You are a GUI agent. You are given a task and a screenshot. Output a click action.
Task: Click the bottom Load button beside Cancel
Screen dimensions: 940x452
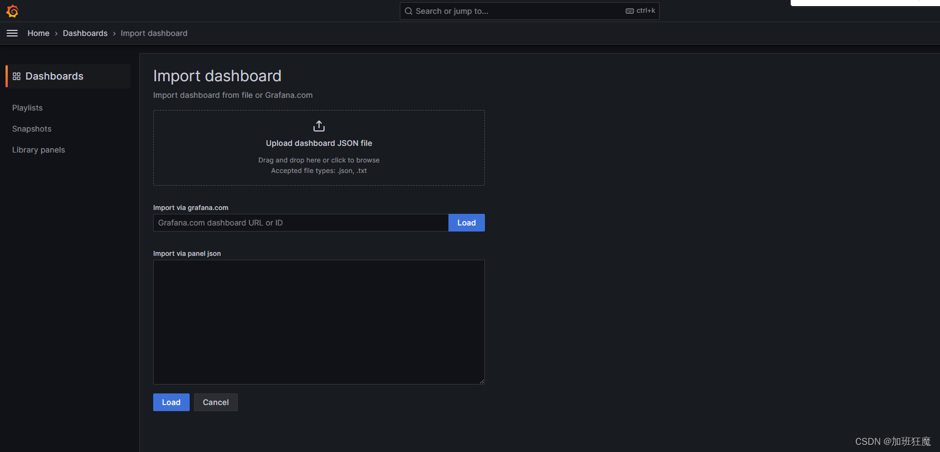(x=171, y=402)
